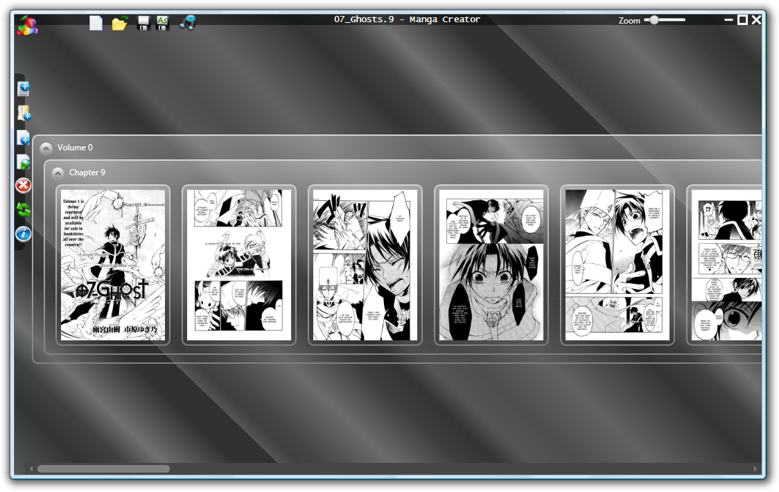Maximize the Manga Creator window
The width and height of the screenshot is (779, 492).
click(742, 20)
